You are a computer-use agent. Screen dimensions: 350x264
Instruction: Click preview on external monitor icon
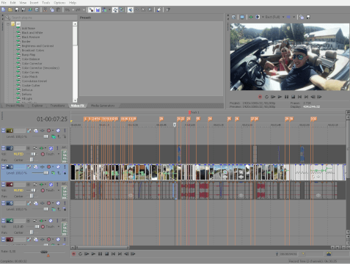(x=242, y=17)
